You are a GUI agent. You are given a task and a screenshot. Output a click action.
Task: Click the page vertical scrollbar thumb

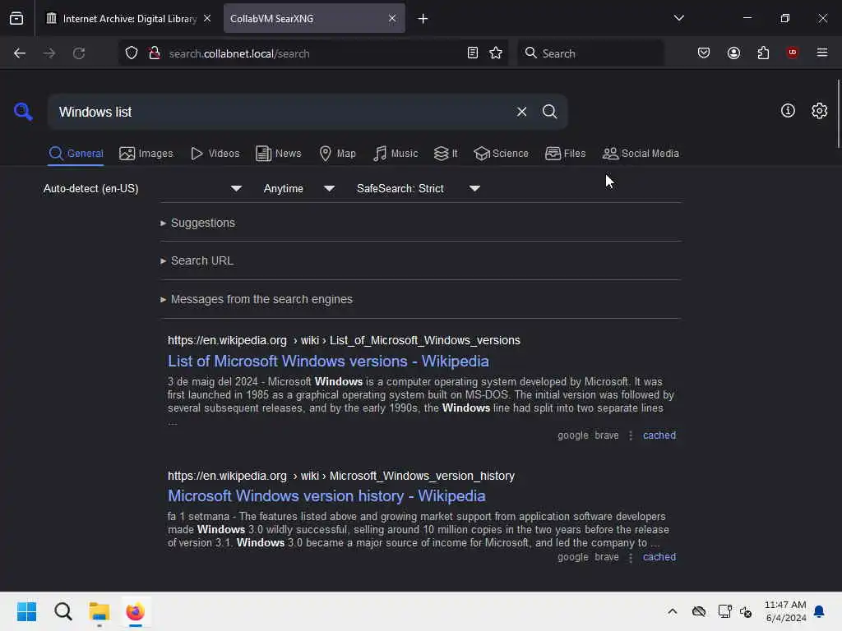838,113
